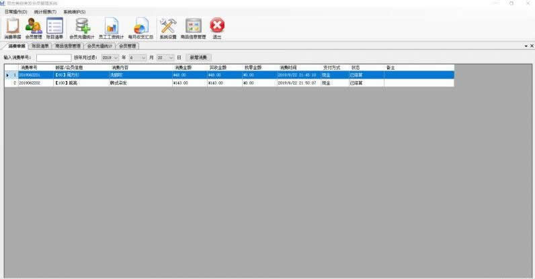Viewport: 535px width, 279px height.
Task: Switch to the 商品信息管理 tab
Action: pyautogui.click(x=68, y=46)
